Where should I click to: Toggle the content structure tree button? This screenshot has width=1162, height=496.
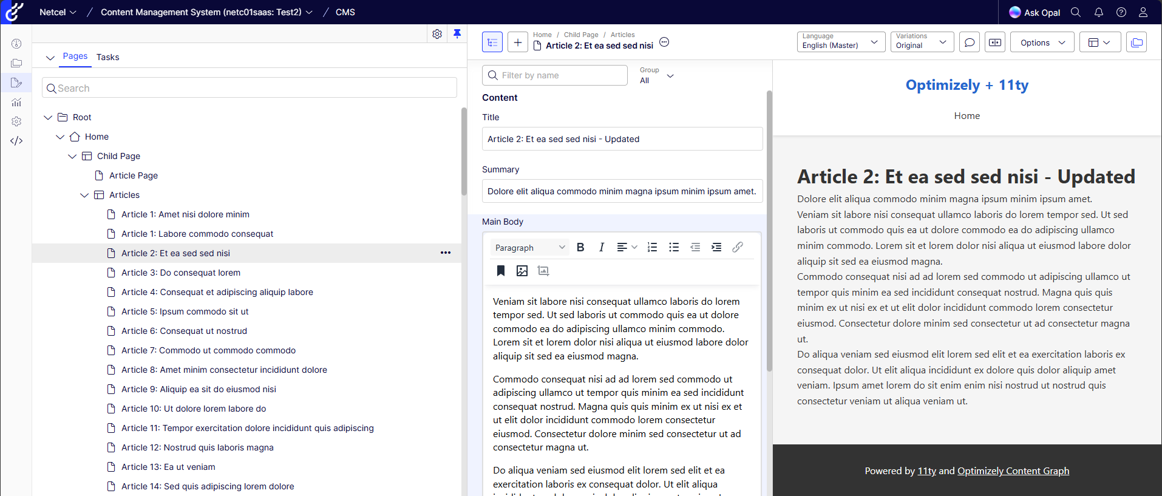(x=492, y=42)
